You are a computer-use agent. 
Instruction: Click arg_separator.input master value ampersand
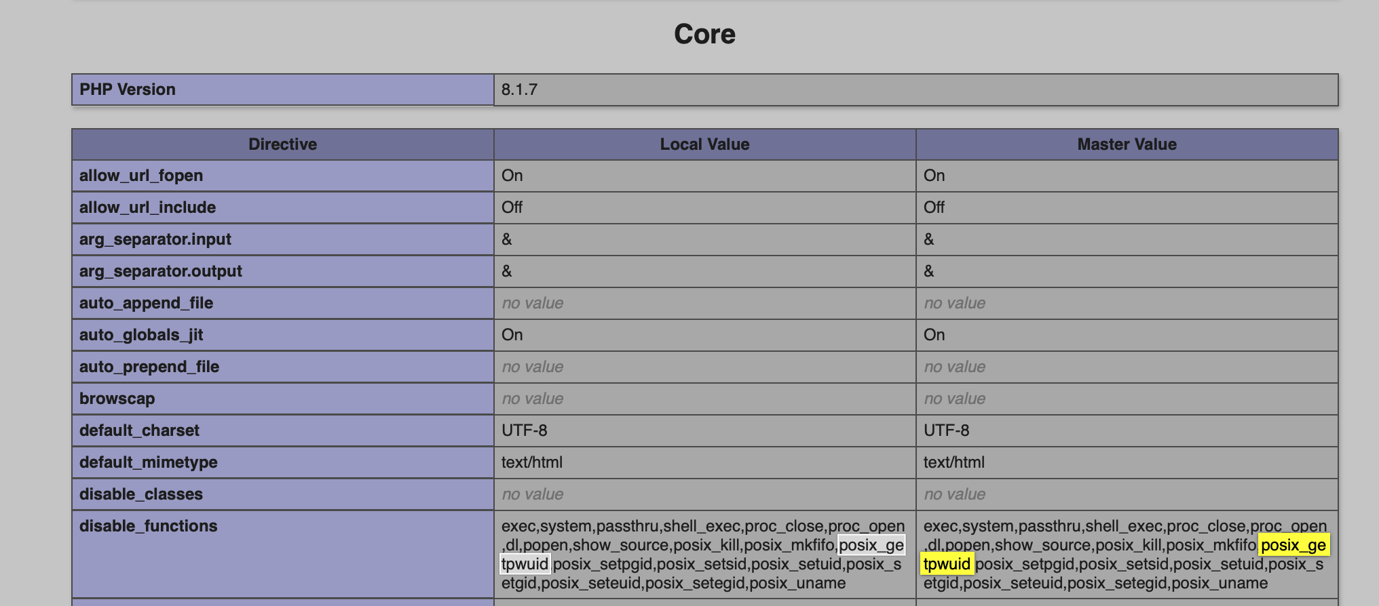[929, 239]
